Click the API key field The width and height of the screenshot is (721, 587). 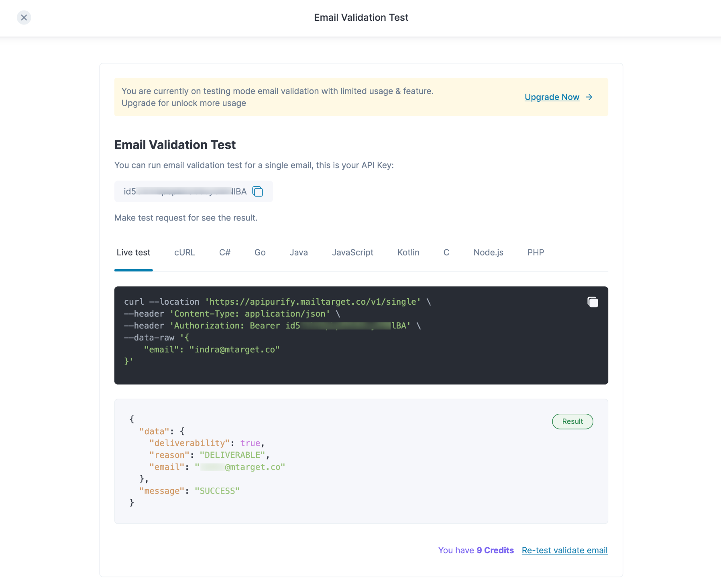185,192
